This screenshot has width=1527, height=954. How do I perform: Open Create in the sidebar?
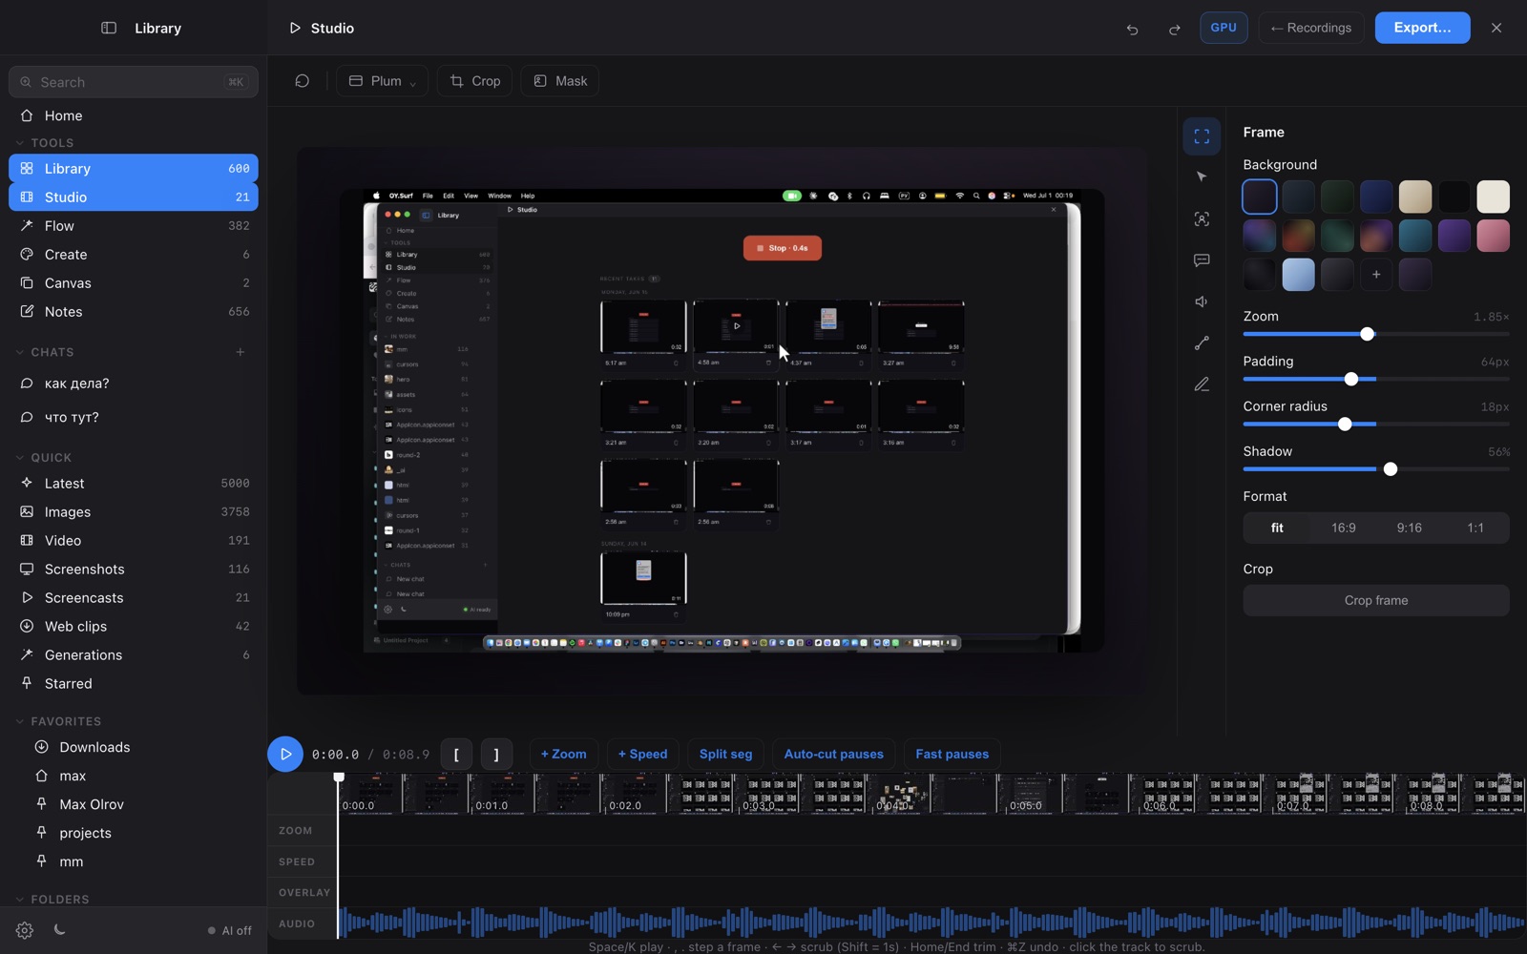click(x=134, y=255)
